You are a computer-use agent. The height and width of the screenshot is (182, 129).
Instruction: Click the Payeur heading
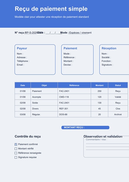(x=22, y=48)
